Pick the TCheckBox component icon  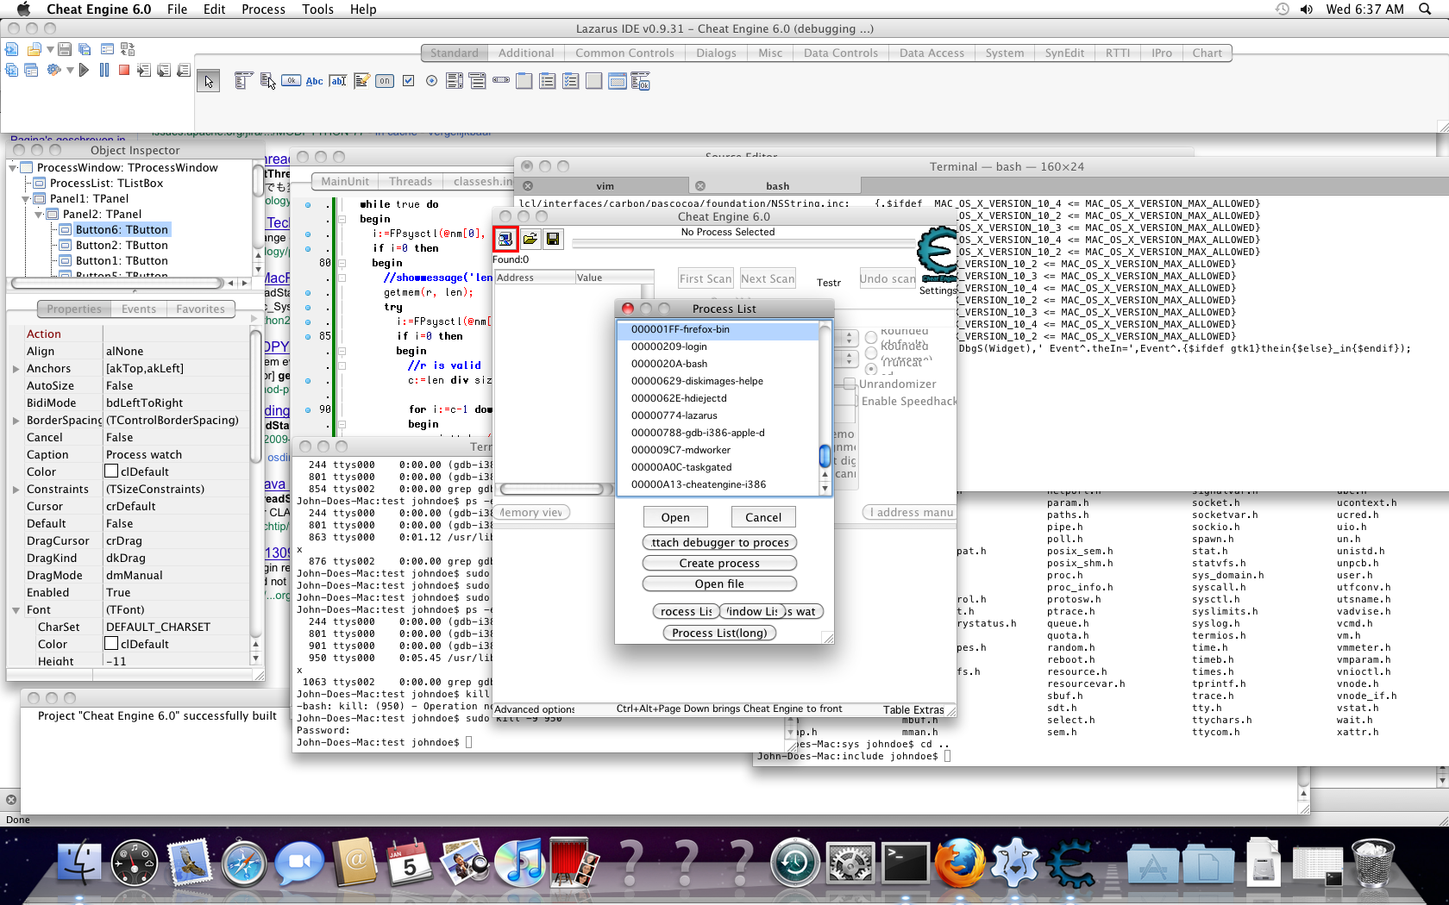pos(408,81)
